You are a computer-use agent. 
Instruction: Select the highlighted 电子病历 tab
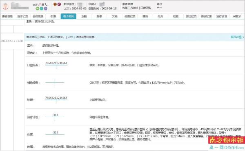(69, 16)
